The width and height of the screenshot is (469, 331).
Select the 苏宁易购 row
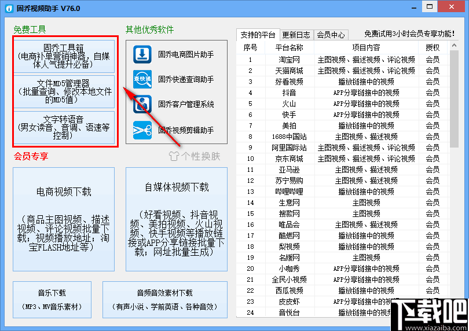pos(343,181)
